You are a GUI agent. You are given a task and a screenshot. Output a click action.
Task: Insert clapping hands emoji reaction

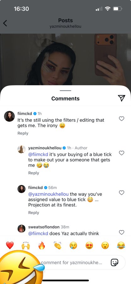(x=57, y=246)
